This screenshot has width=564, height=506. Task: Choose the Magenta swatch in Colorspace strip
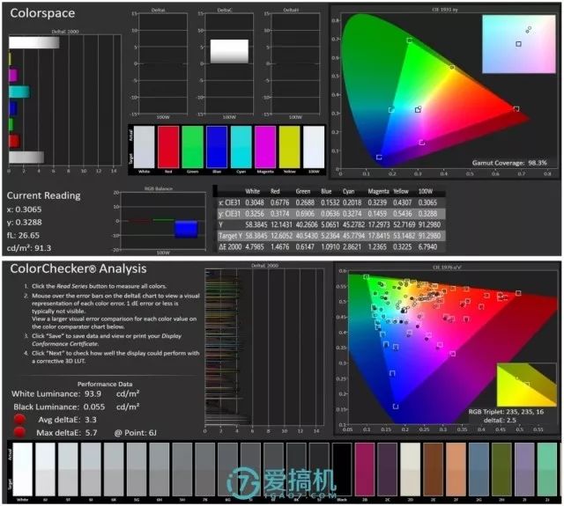[265, 146]
